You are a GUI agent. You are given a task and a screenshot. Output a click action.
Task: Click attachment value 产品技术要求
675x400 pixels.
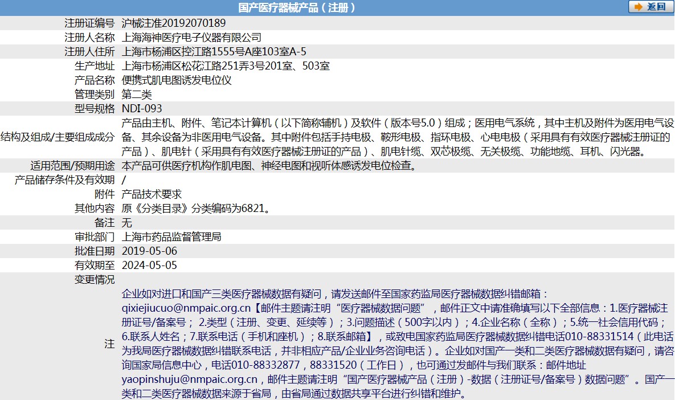tap(152, 194)
